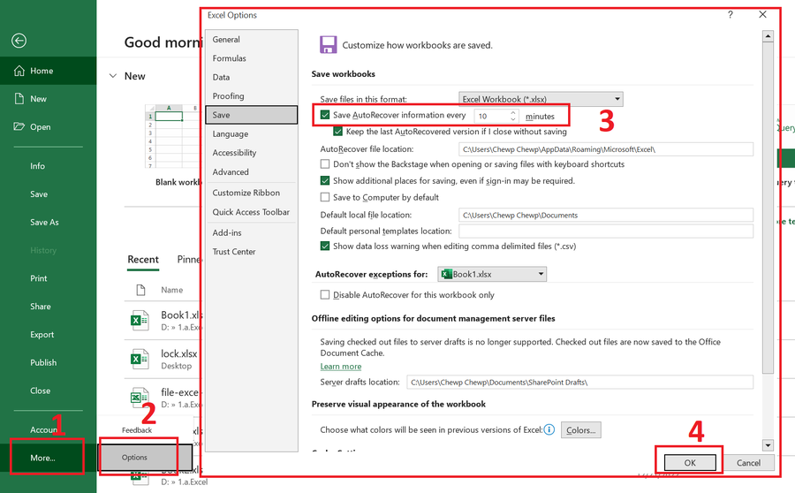Select Data category in Excel Options
Viewport: 795px width, 493px height.
click(251, 77)
